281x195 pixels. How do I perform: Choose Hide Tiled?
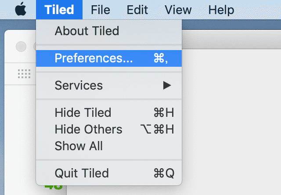83,112
